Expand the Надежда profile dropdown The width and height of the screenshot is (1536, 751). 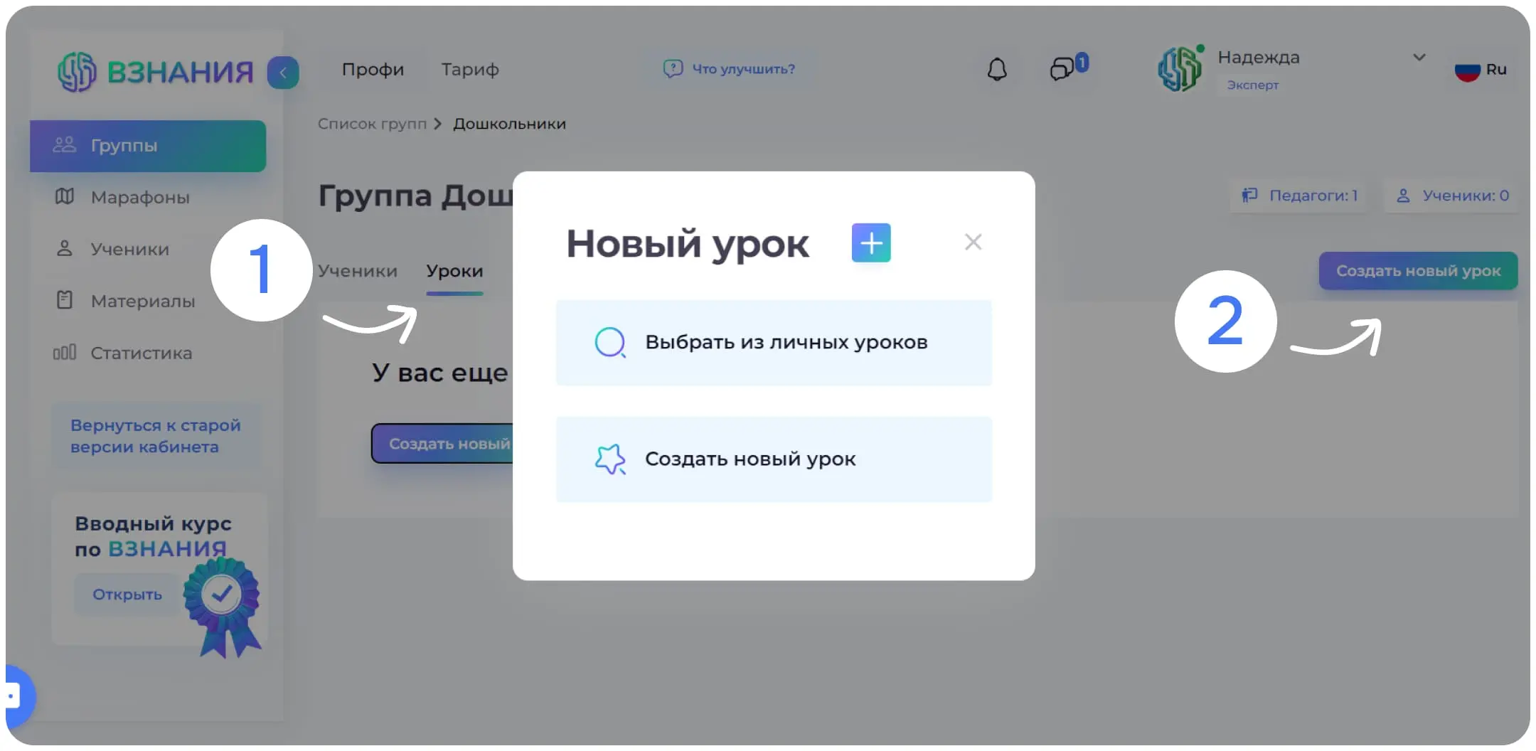(x=1420, y=58)
